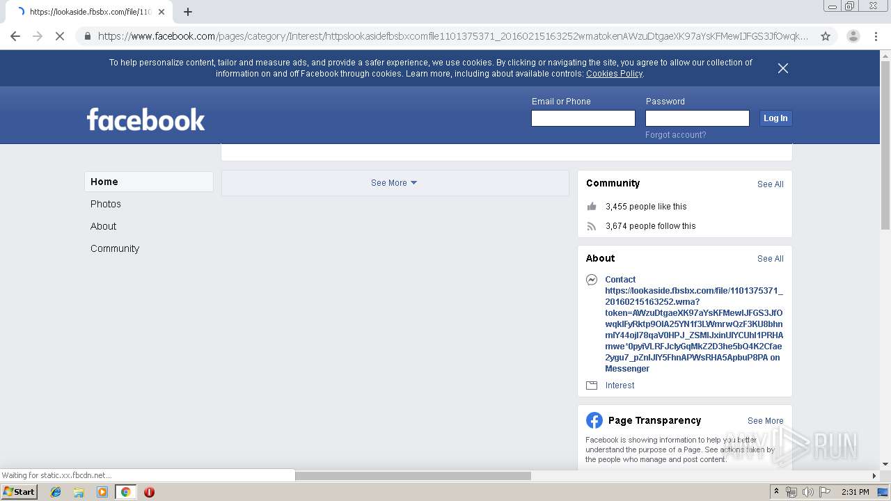Focus the Password field

click(x=697, y=118)
